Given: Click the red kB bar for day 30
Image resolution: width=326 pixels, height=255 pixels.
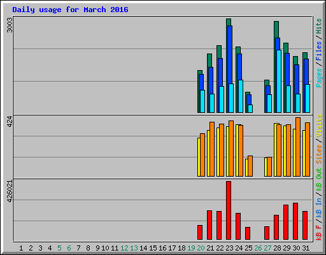Looking at the screenshot, I should tap(295, 221).
